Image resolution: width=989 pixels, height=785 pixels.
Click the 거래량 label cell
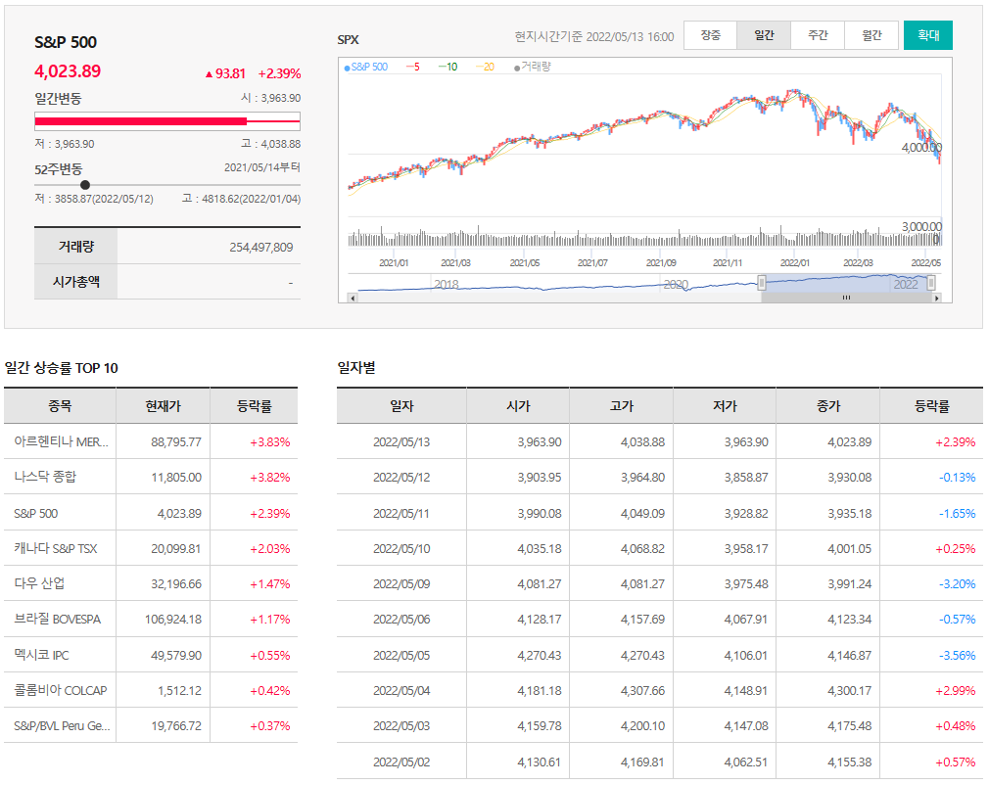click(75, 247)
